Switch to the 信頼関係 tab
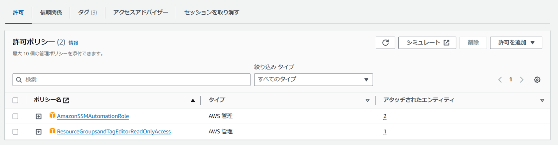 click(51, 12)
